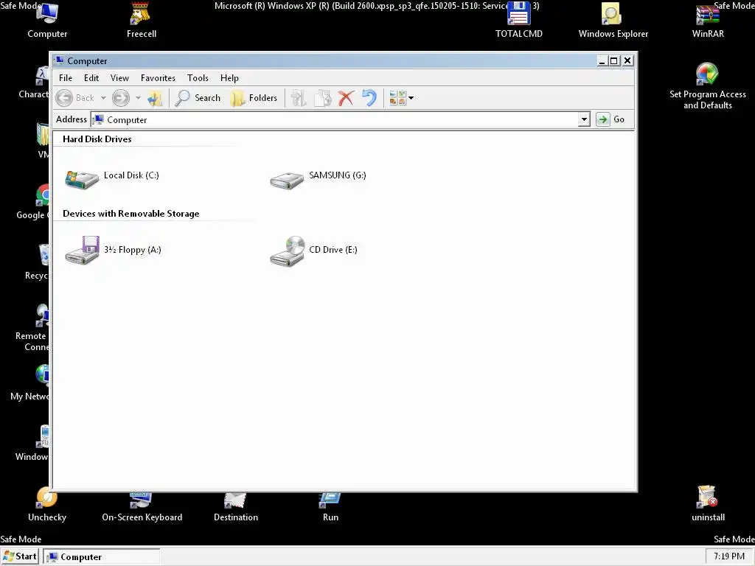The width and height of the screenshot is (755, 566).
Task: Open the Tools menu
Action: (198, 78)
